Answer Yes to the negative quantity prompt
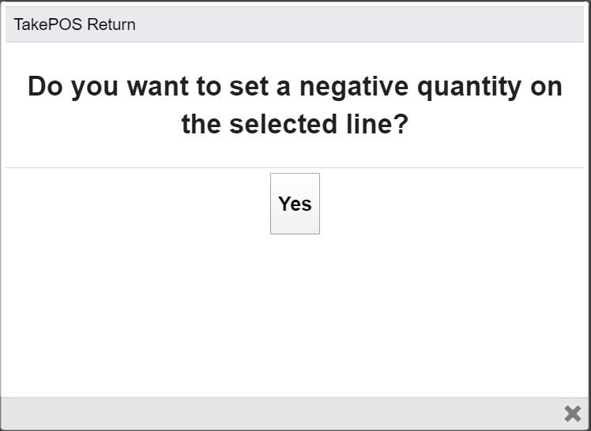The image size is (591, 431). tap(295, 204)
